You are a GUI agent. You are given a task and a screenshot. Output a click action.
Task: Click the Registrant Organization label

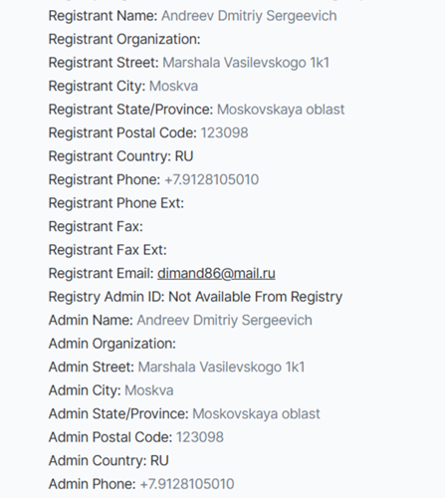124,39
